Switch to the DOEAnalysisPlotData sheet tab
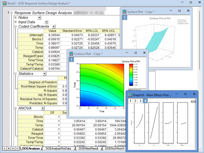The height and width of the screenshot is (153, 204). [59, 149]
